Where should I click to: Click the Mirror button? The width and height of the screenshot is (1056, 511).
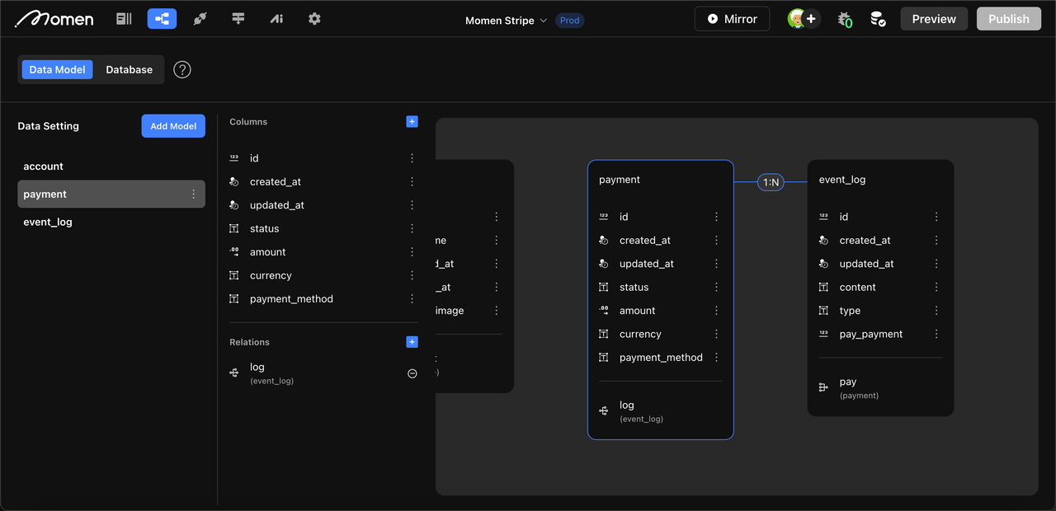[732, 19]
